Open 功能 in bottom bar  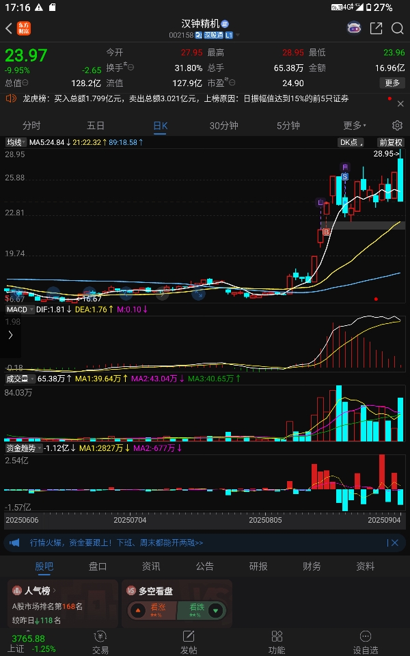point(277,642)
